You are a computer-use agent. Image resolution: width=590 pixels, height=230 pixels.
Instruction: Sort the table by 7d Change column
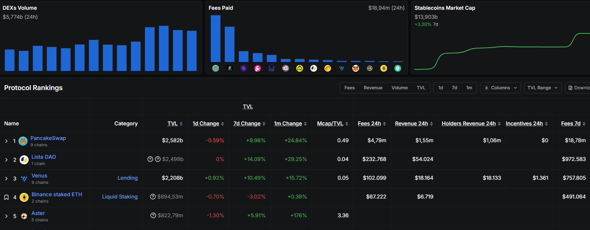pos(264,124)
